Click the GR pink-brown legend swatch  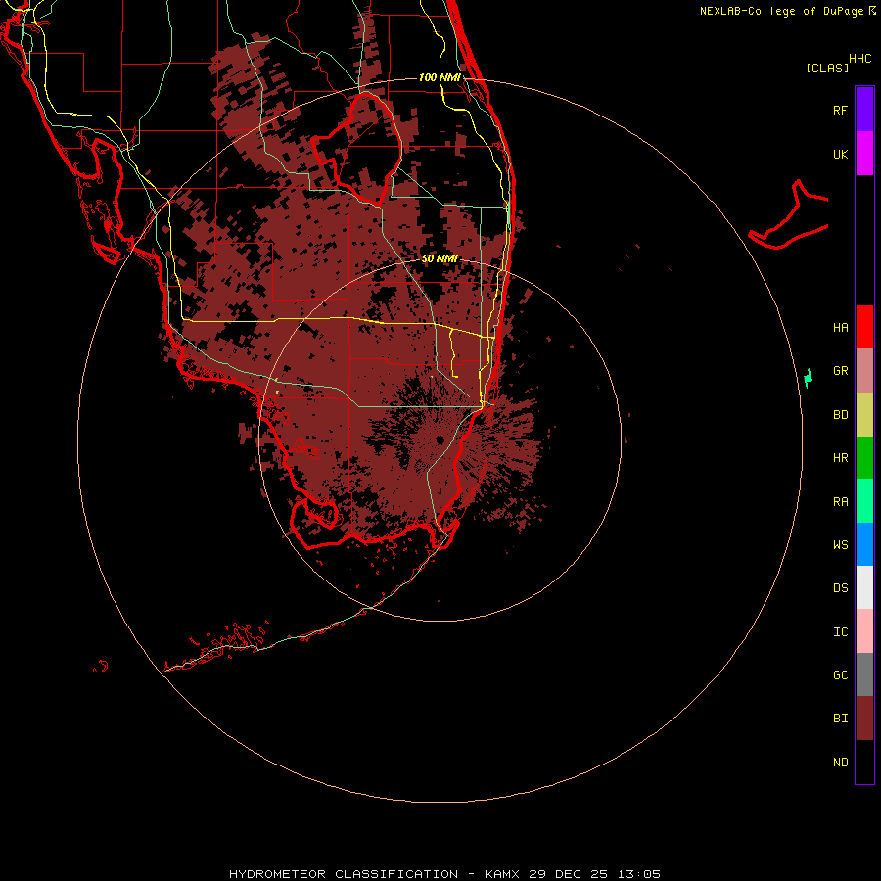864,371
